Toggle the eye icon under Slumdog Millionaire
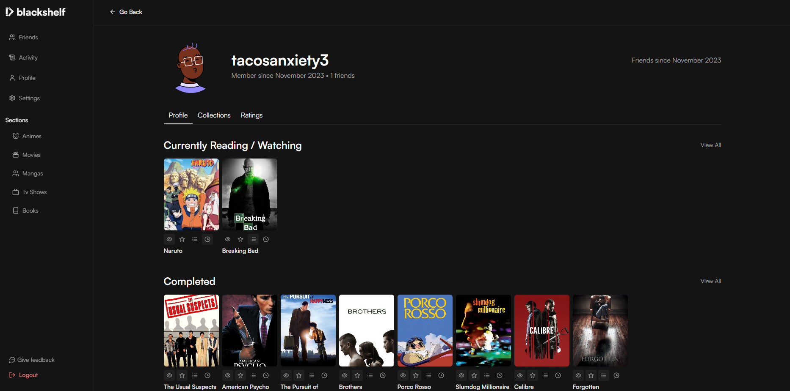Image resolution: width=790 pixels, height=391 pixels. pos(461,375)
